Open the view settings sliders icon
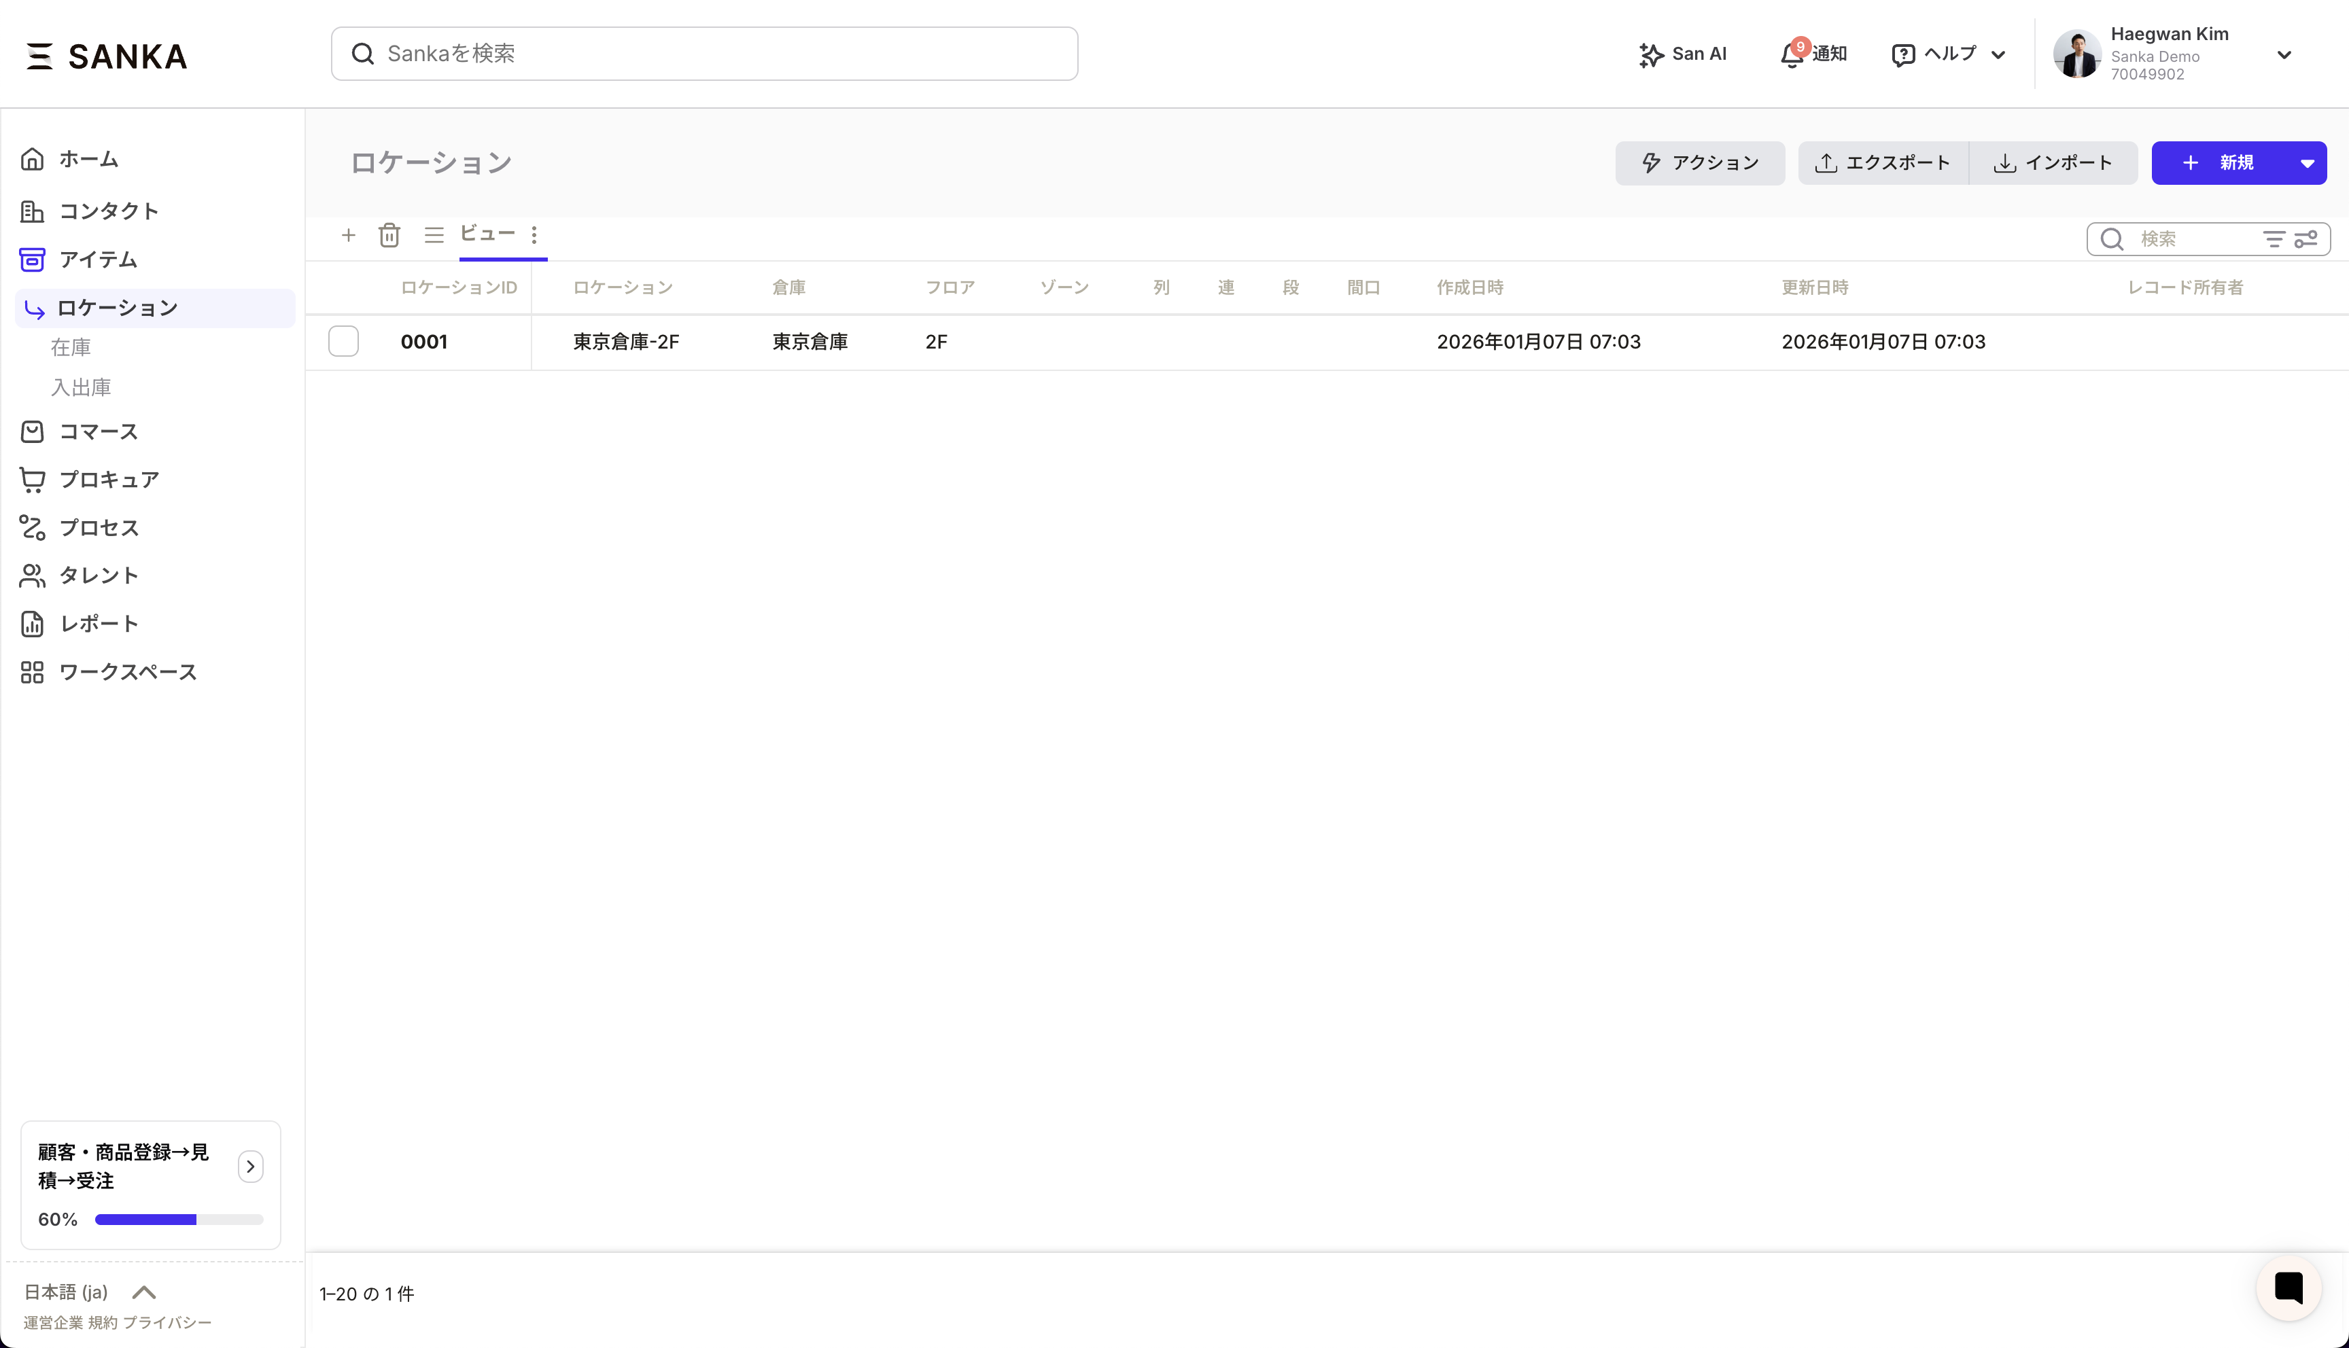Screen dimensions: 2349x1348 point(2305,239)
